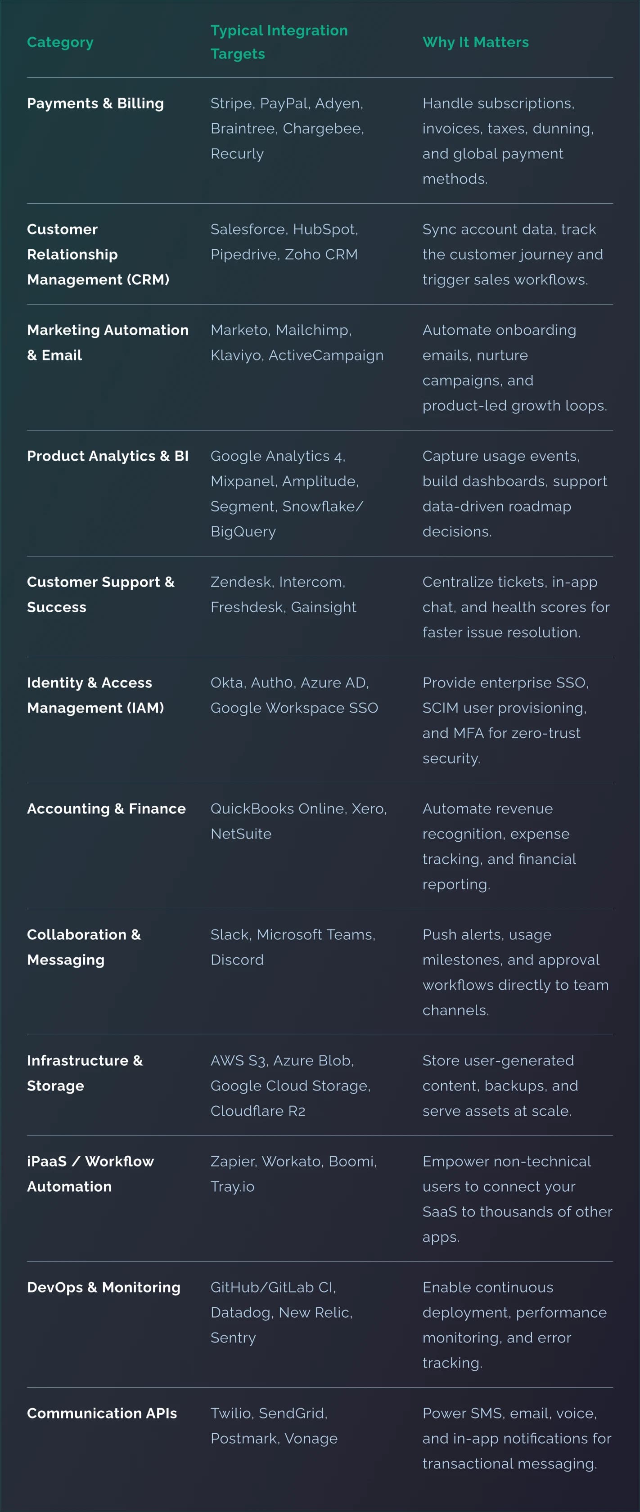The width and height of the screenshot is (640, 1512).
Task: Click the Stripe, PayPal, Adyen targets cell
Action: click(287, 129)
